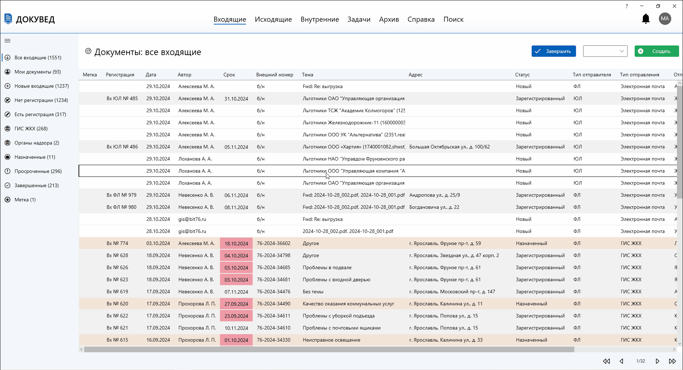
Task: Switch to the Входящие tab
Action: coord(230,19)
